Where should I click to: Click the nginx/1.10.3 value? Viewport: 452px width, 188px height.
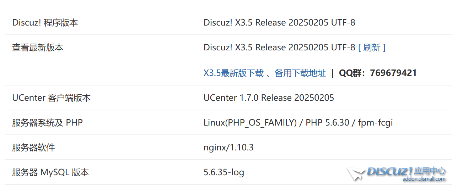click(228, 148)
